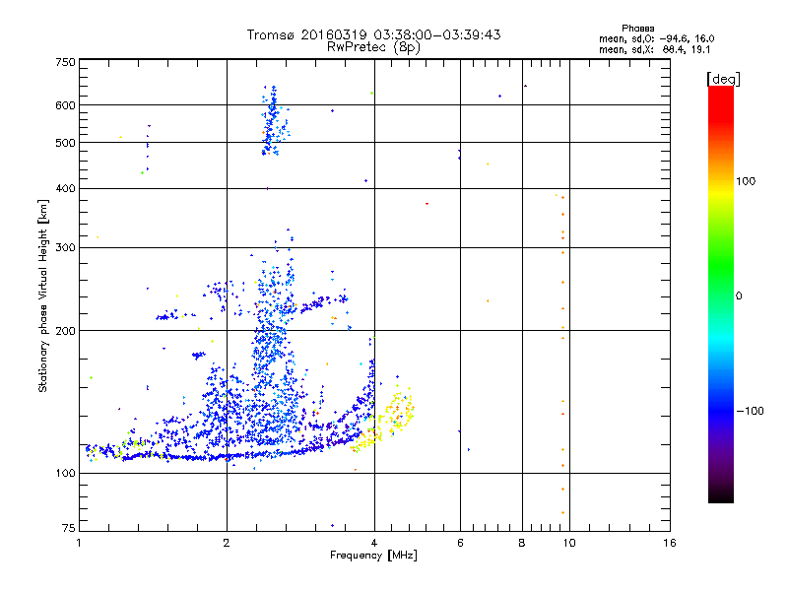Click y-axis tick label '500'
This screenshot has height=591, width=788.
click(x=65, y=143)
